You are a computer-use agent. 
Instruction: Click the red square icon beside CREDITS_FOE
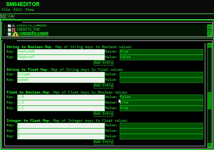[x=14, y=30]
